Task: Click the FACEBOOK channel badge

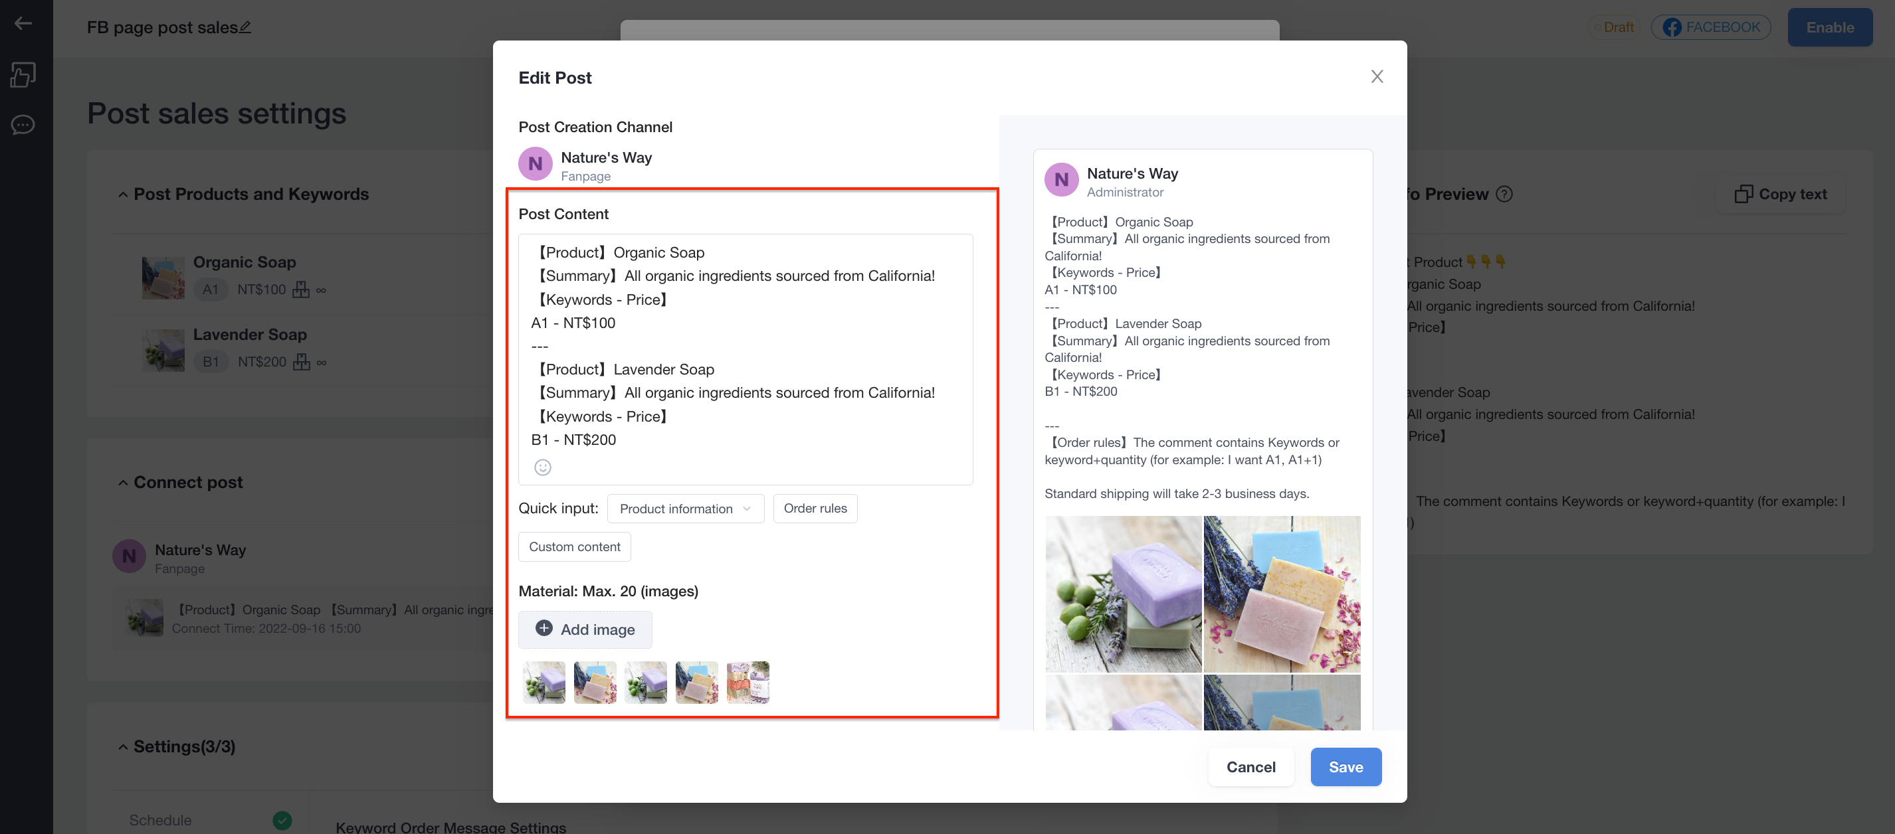Action: point(1711,27)
